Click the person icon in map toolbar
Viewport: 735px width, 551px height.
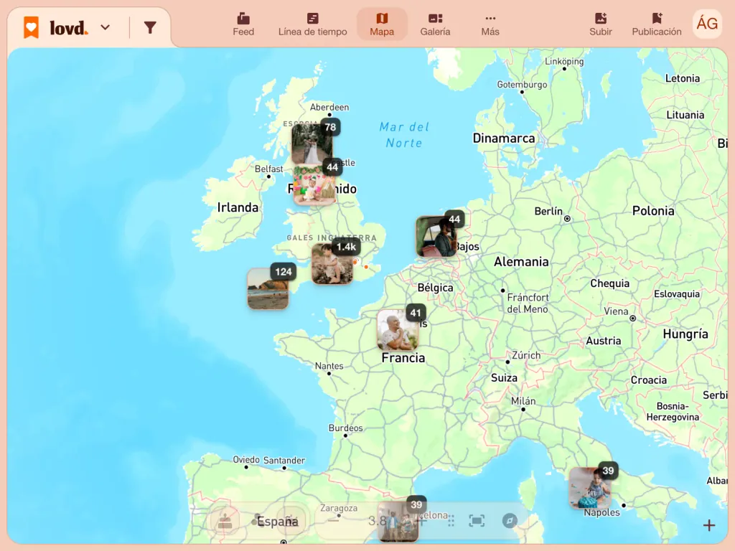(225, 521)
